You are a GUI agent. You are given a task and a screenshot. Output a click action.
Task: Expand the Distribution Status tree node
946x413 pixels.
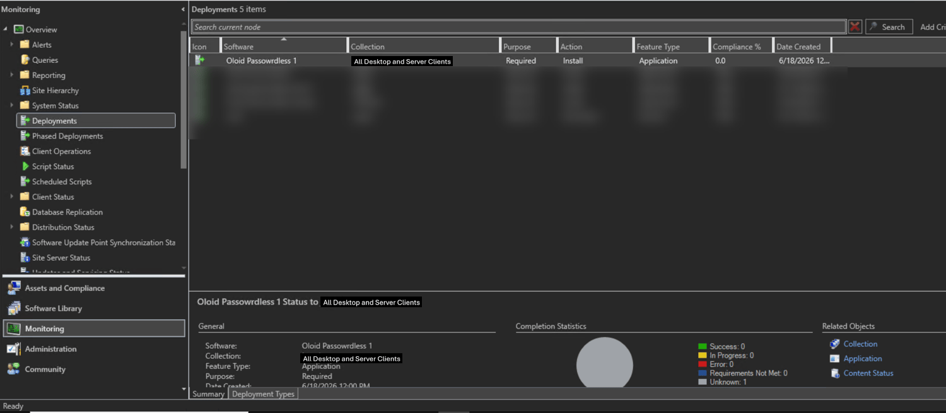coord(11,227)
